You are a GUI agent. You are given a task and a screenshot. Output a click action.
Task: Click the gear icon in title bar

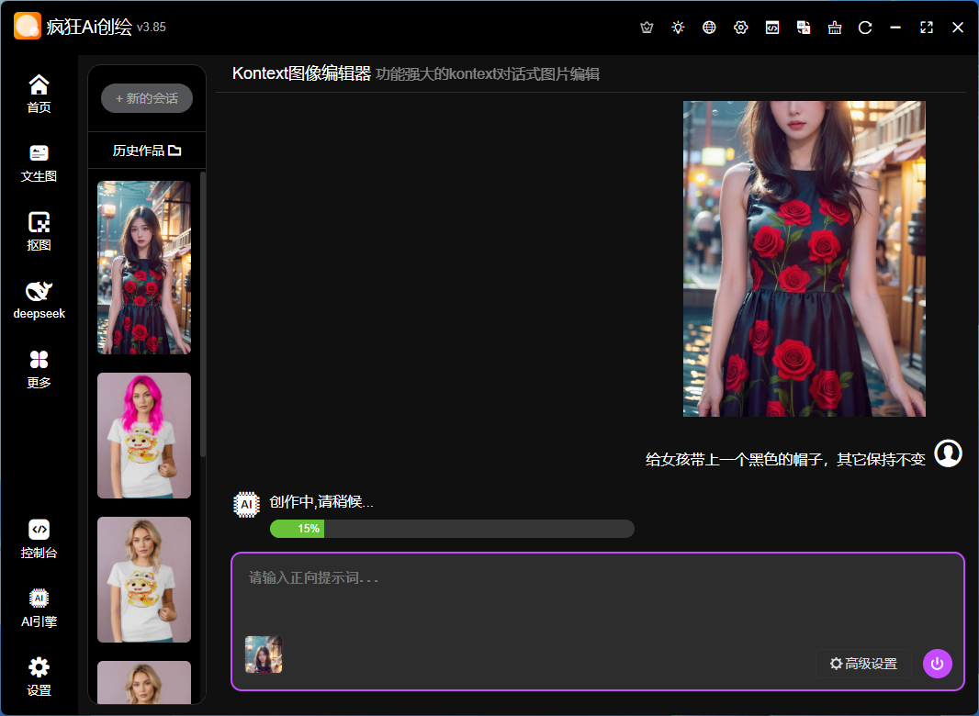coord(741,28)
